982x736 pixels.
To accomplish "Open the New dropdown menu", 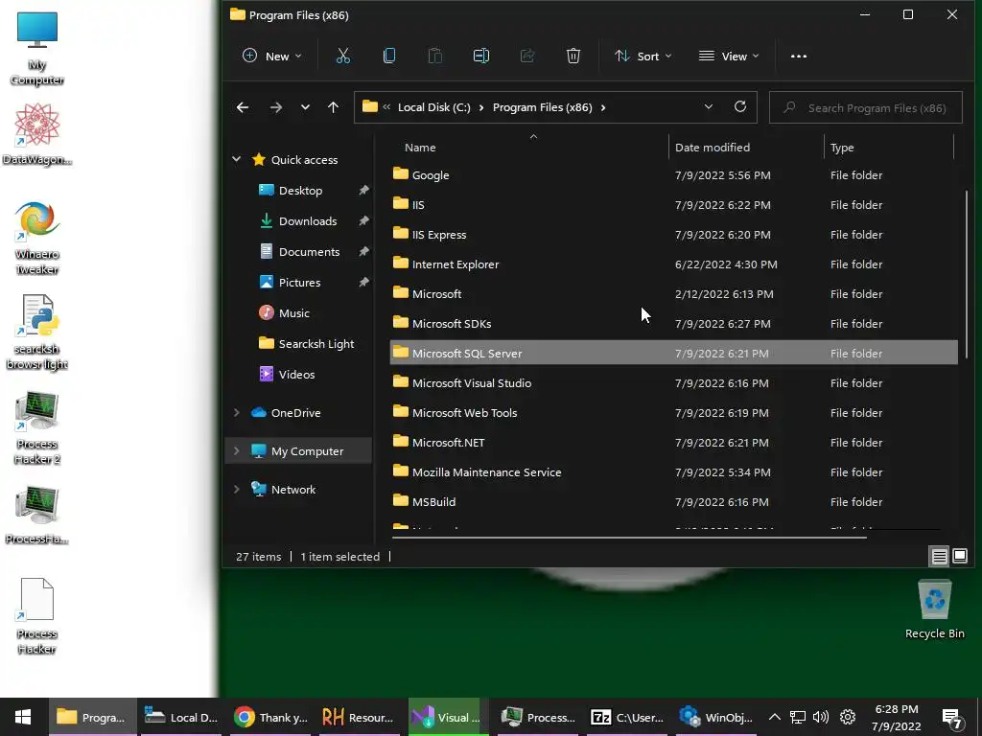I will (271, 57).
